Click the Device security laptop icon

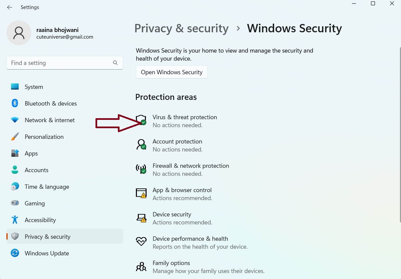pos(141,217)
